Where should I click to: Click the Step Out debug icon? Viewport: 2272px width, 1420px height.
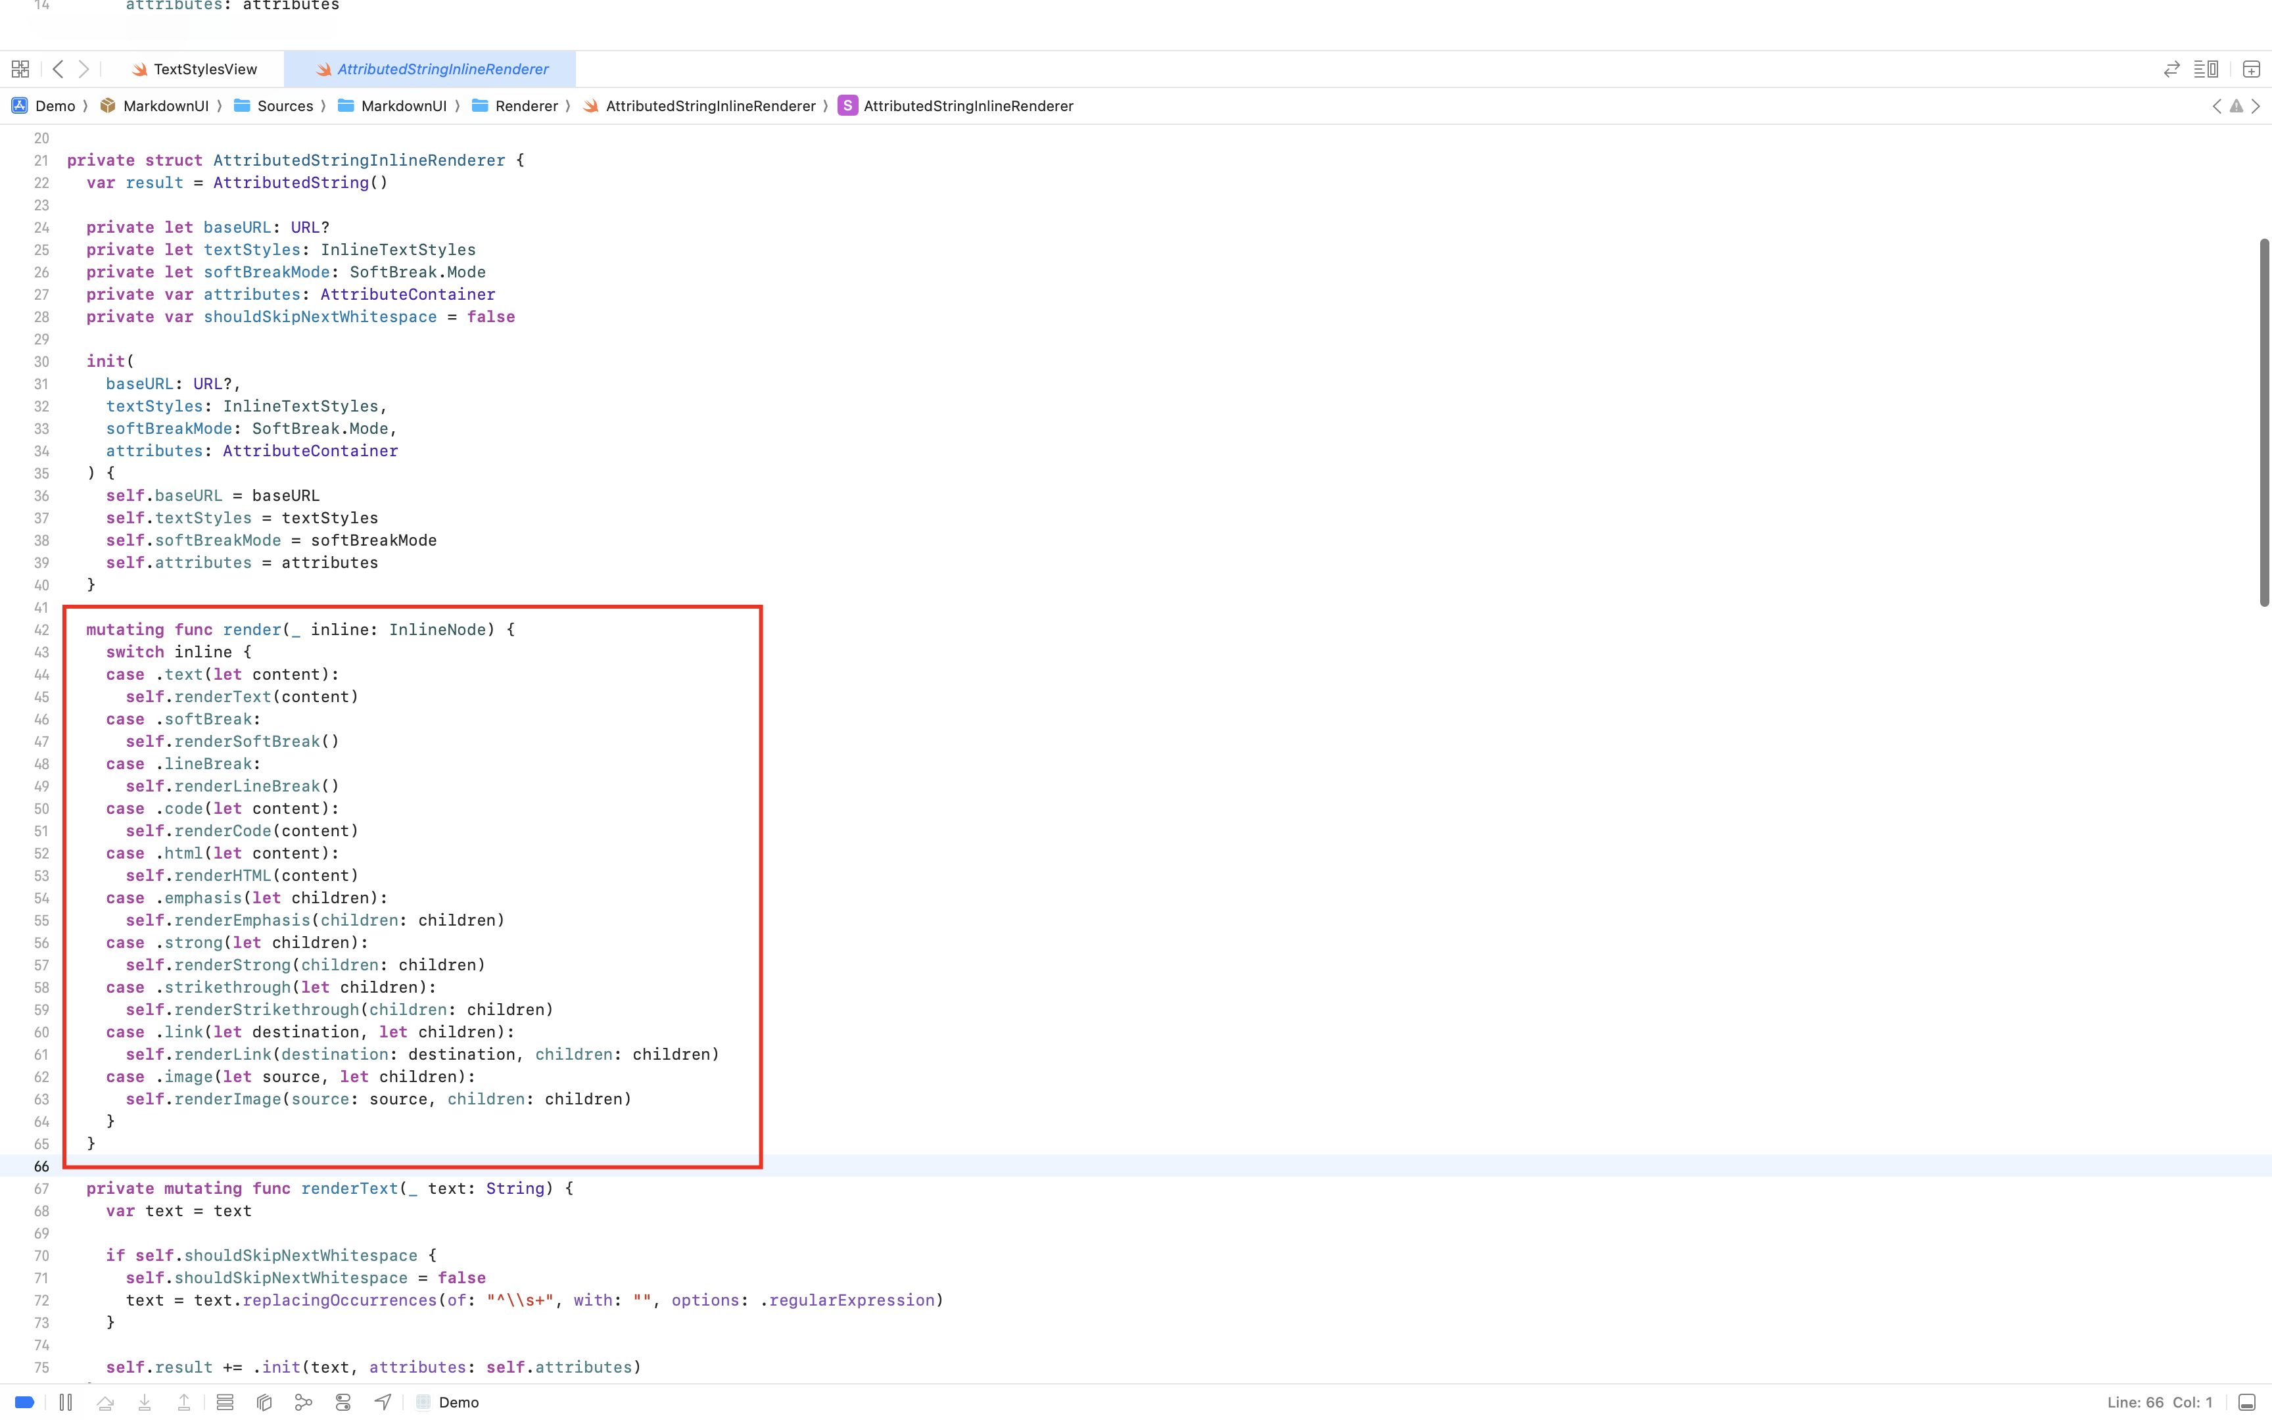point(184,1402)
